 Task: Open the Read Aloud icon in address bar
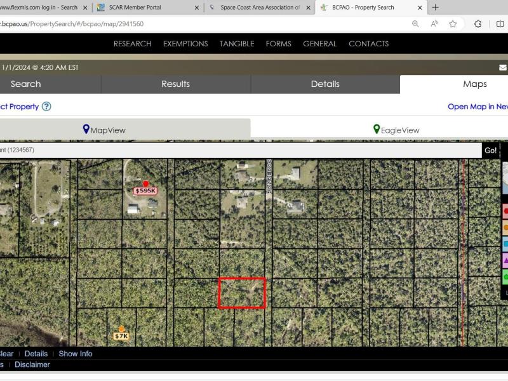coord(434,24)
